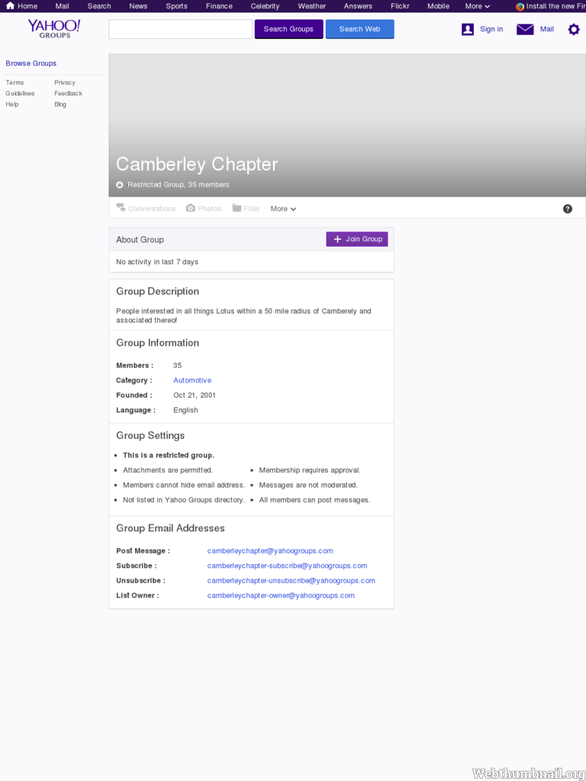Screen dimensions: 586x781
Task: Click the Search Groups button
Action: [x=288, y=29]
